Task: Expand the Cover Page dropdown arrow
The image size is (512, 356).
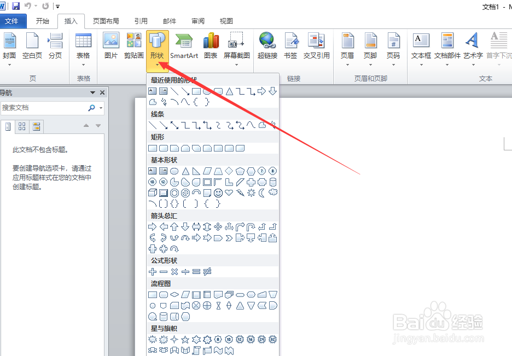Action: [x=9, y=65]
